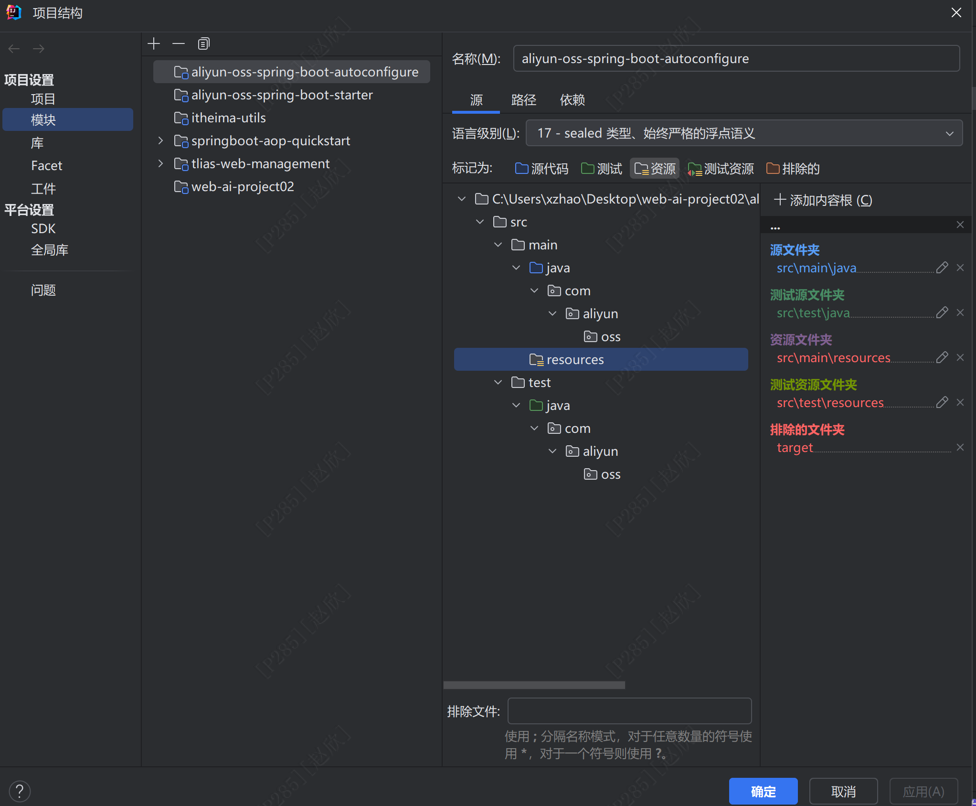
Task: Click the copy module icon
Action: [x=203, y=44]
